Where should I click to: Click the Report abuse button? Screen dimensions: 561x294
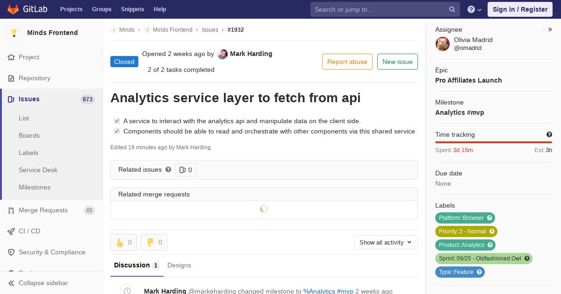[347, 62]
